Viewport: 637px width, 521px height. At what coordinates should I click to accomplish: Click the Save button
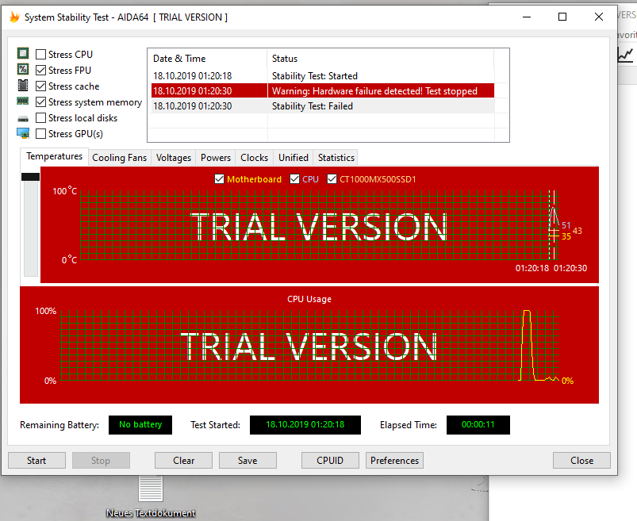pos(248,461)
